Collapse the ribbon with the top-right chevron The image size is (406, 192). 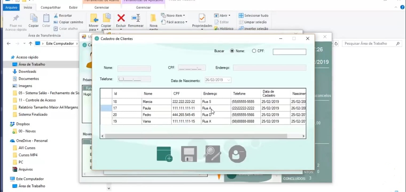tap(396, 7)
